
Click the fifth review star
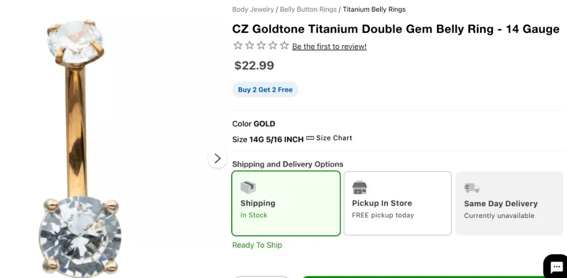tap(284, 46)
